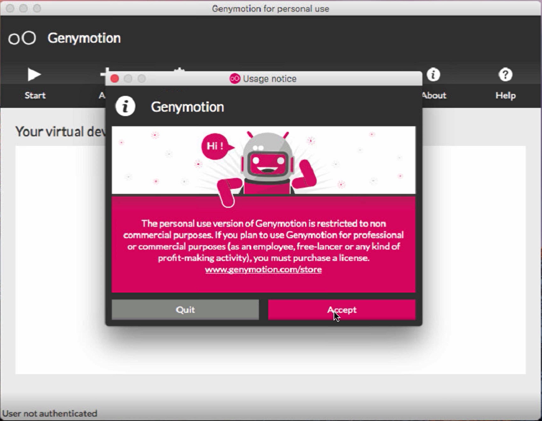Click the Genymotion title in main header

click(x=84, y=38)
